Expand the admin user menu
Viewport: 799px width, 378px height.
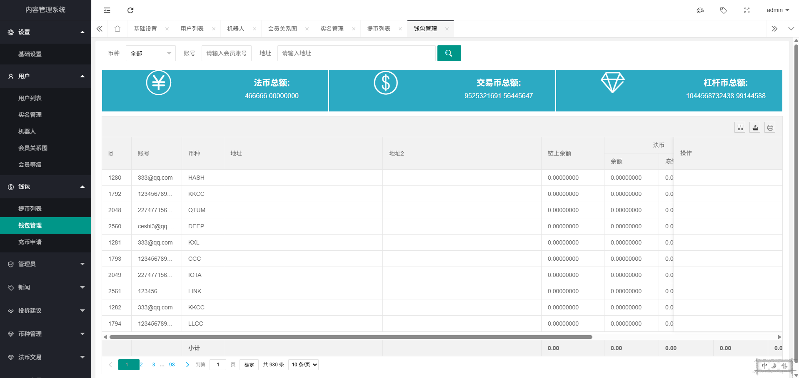click(x=777, y=10)
